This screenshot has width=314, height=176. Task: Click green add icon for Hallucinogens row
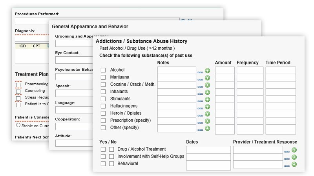[x=208, y=107]
